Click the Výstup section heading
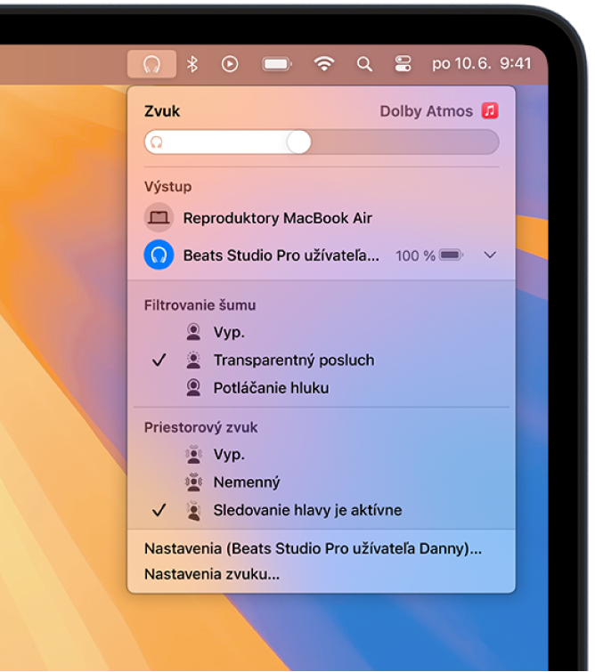 click(x=167, y=186)
